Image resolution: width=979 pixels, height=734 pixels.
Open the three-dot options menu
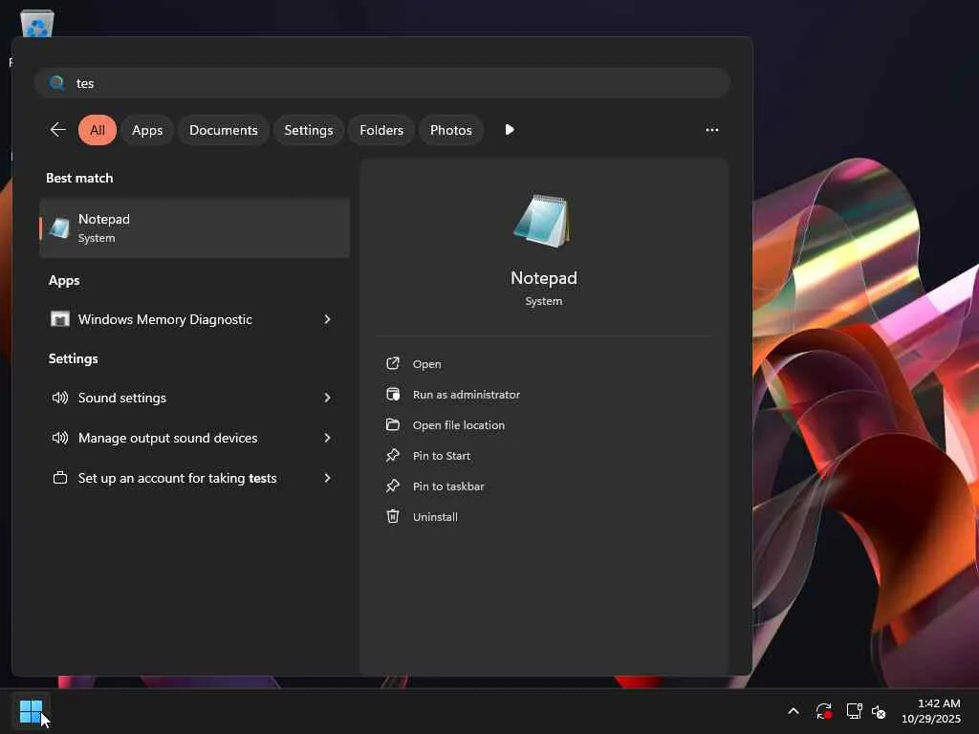711,130
